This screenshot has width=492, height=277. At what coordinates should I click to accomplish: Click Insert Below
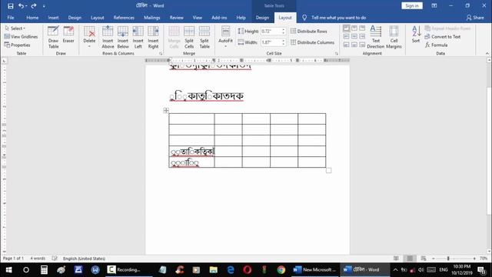point(123,37)
